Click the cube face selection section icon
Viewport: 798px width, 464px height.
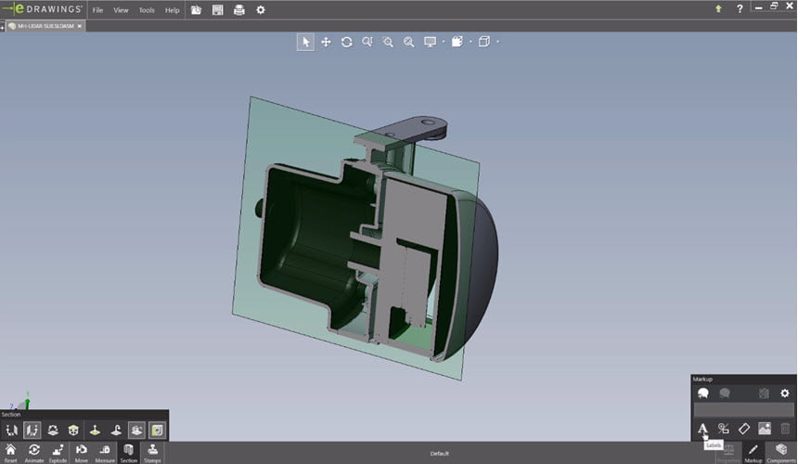point(74,431)
